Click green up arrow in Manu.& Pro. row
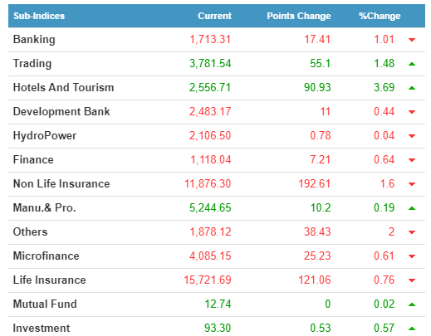The height and width of the screenshot is (336, 431). pyautogui.click(x=412, y=208)
